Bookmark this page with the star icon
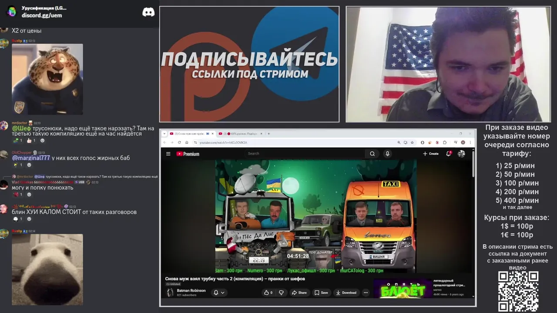 412,142
